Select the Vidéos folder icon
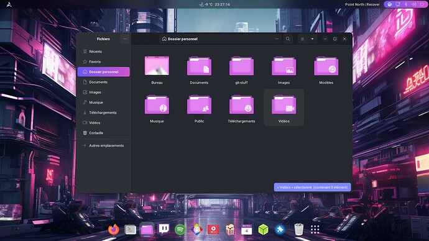 coord(284,104)
